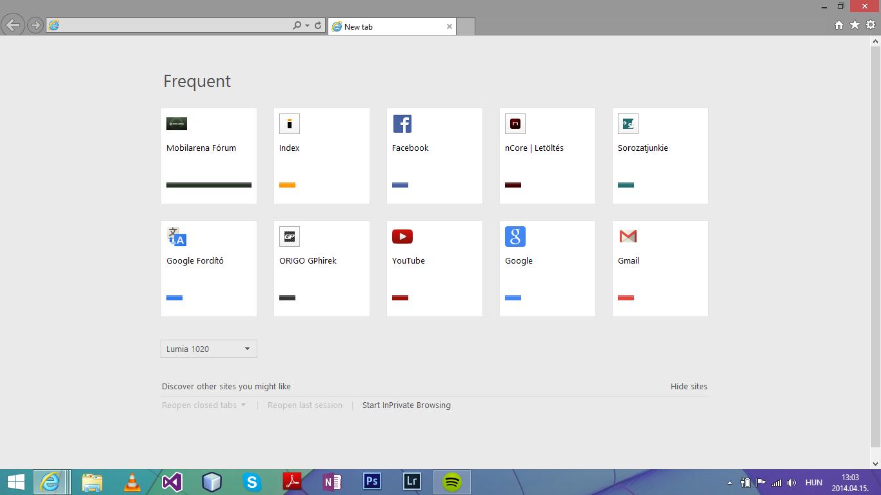
Task: Click the Gmail tile label
Action: pos(628,260)
